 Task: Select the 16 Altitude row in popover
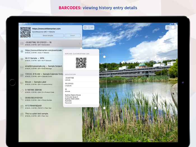point(81,90)
